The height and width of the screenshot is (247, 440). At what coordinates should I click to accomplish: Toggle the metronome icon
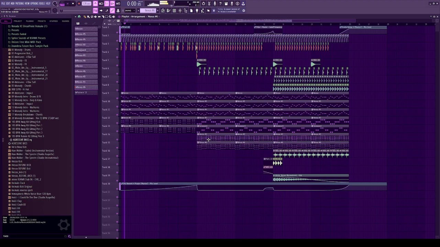tap(95, 3)
